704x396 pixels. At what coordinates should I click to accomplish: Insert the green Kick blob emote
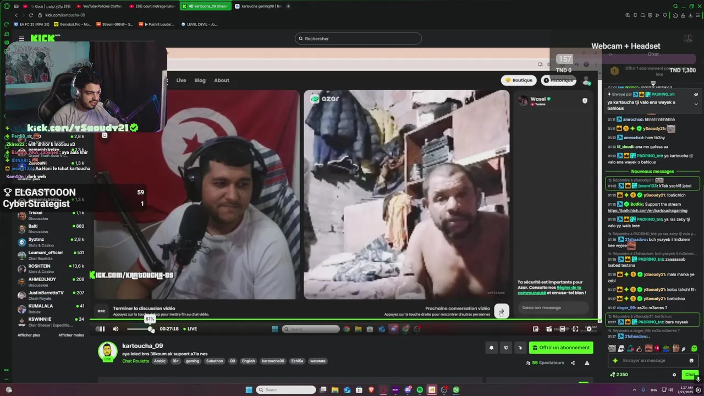point(694,348)
